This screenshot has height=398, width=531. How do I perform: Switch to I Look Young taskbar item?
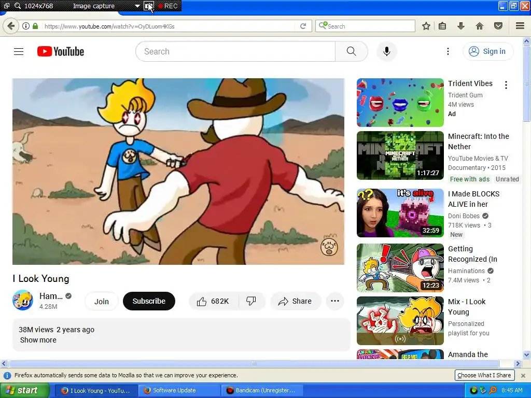[96, 391]
